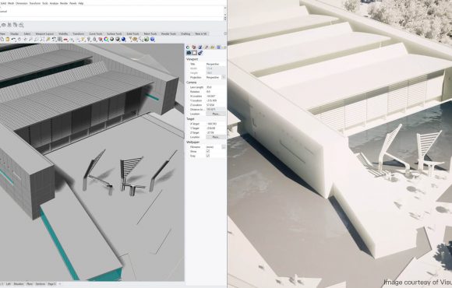
Task: Toggle the wallpaper Show checkbox
Action: pyautogui.click(x=208, y=151)
